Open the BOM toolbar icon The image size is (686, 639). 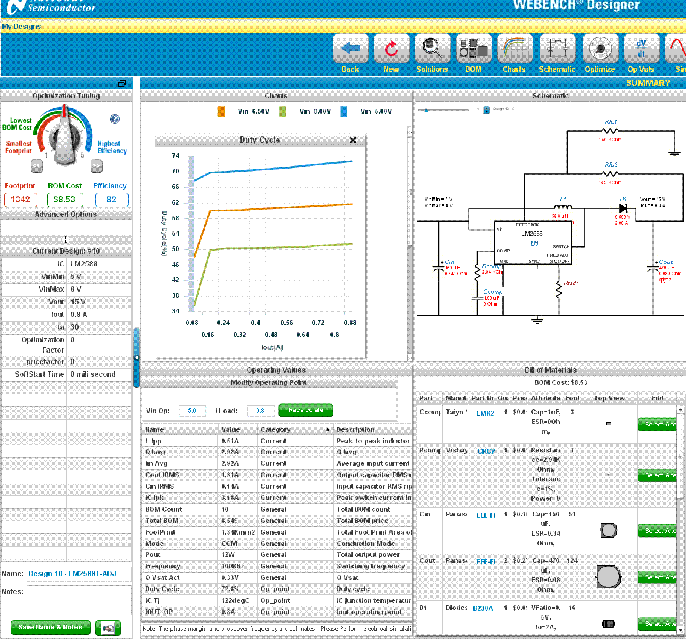(473, 48)
